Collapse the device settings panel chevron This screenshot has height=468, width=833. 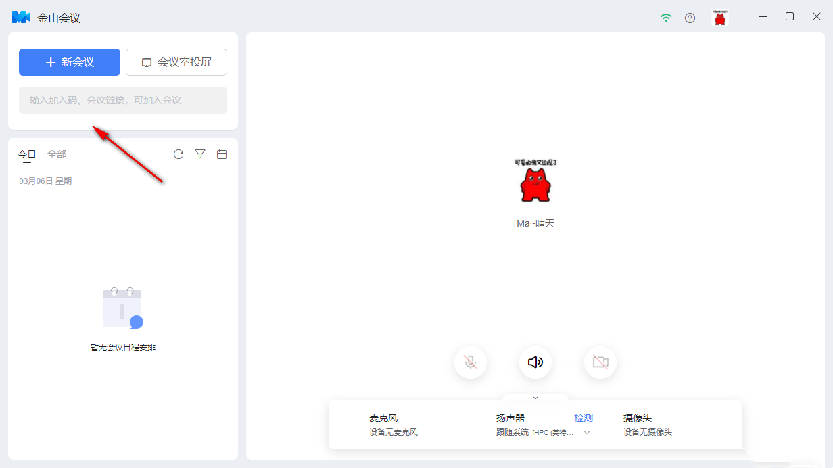click(535, 398)
